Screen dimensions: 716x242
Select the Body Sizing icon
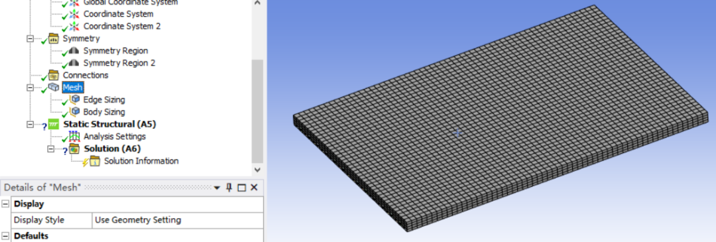[74, 112]
